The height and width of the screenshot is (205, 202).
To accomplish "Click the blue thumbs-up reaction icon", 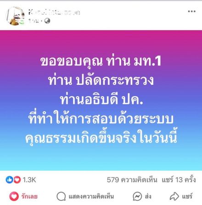I will 9,180.
